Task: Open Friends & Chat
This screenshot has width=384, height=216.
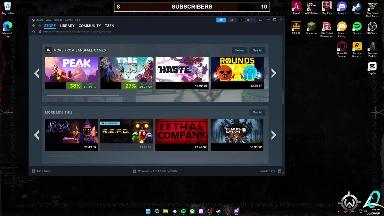Action: pos(268,171)
